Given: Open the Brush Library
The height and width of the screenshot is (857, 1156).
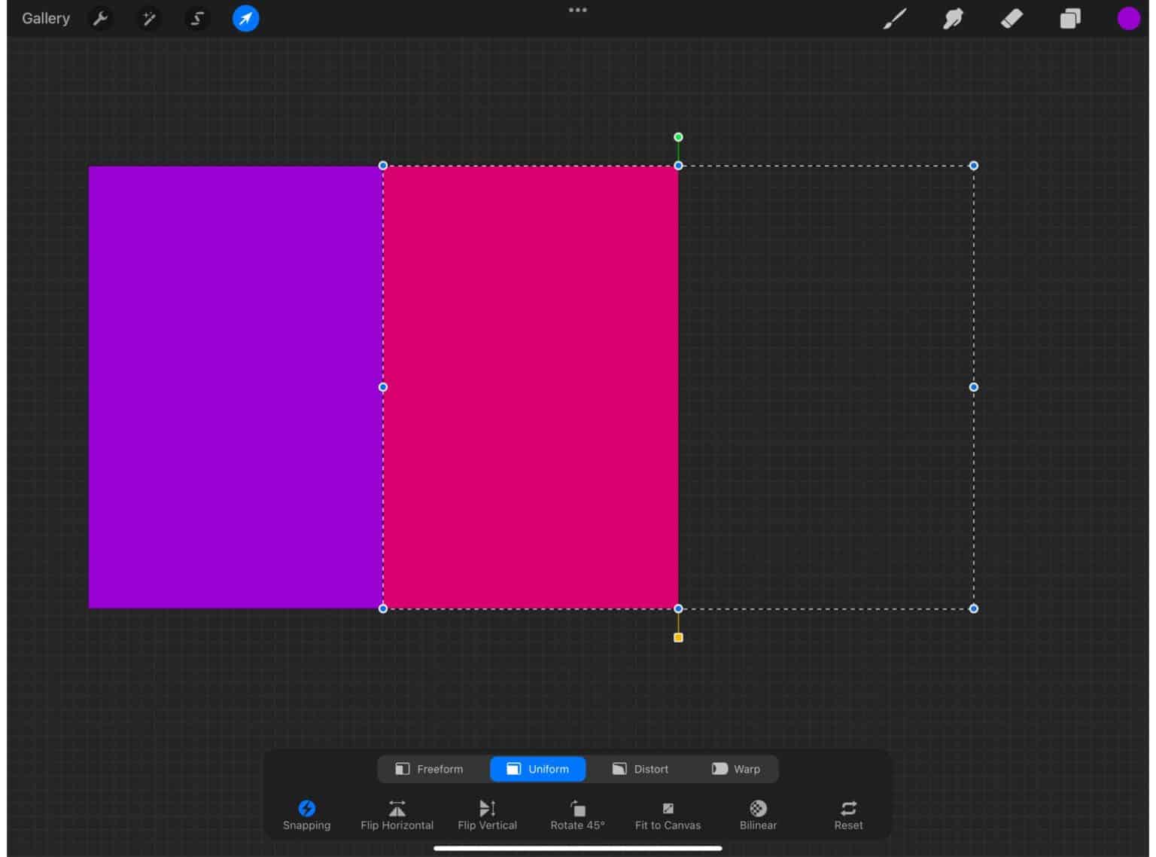Looking at the screenshot, I should coord(893,18).
